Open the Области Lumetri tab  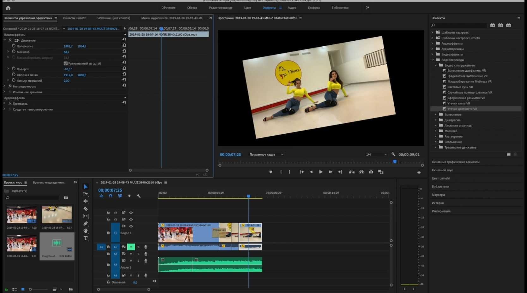coord(75,18)
